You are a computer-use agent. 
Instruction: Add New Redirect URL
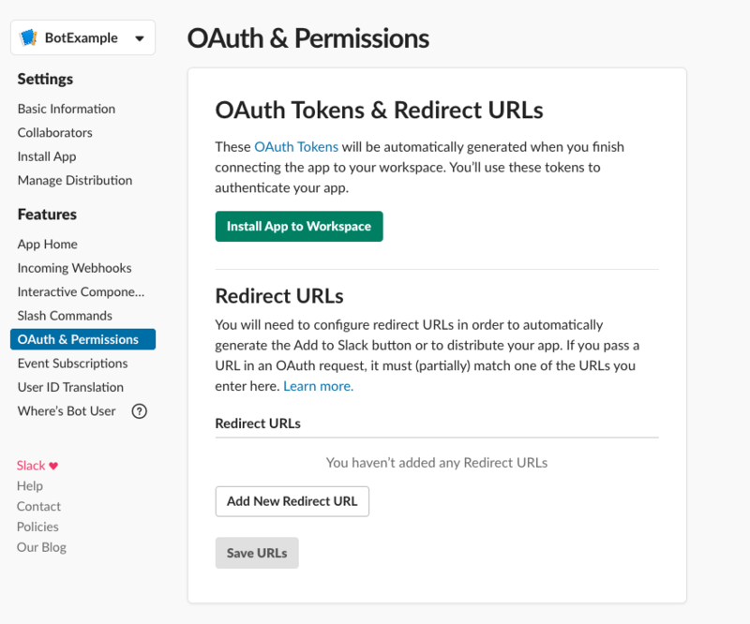292,501
